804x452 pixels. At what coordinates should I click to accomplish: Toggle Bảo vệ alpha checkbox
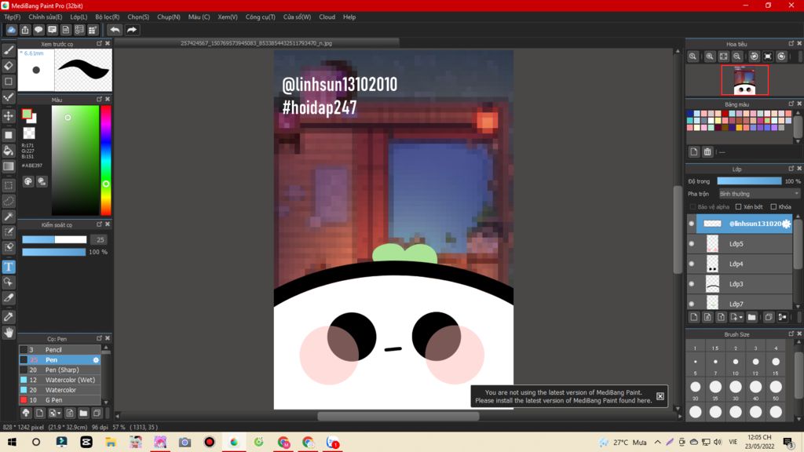tap(693, 206)
